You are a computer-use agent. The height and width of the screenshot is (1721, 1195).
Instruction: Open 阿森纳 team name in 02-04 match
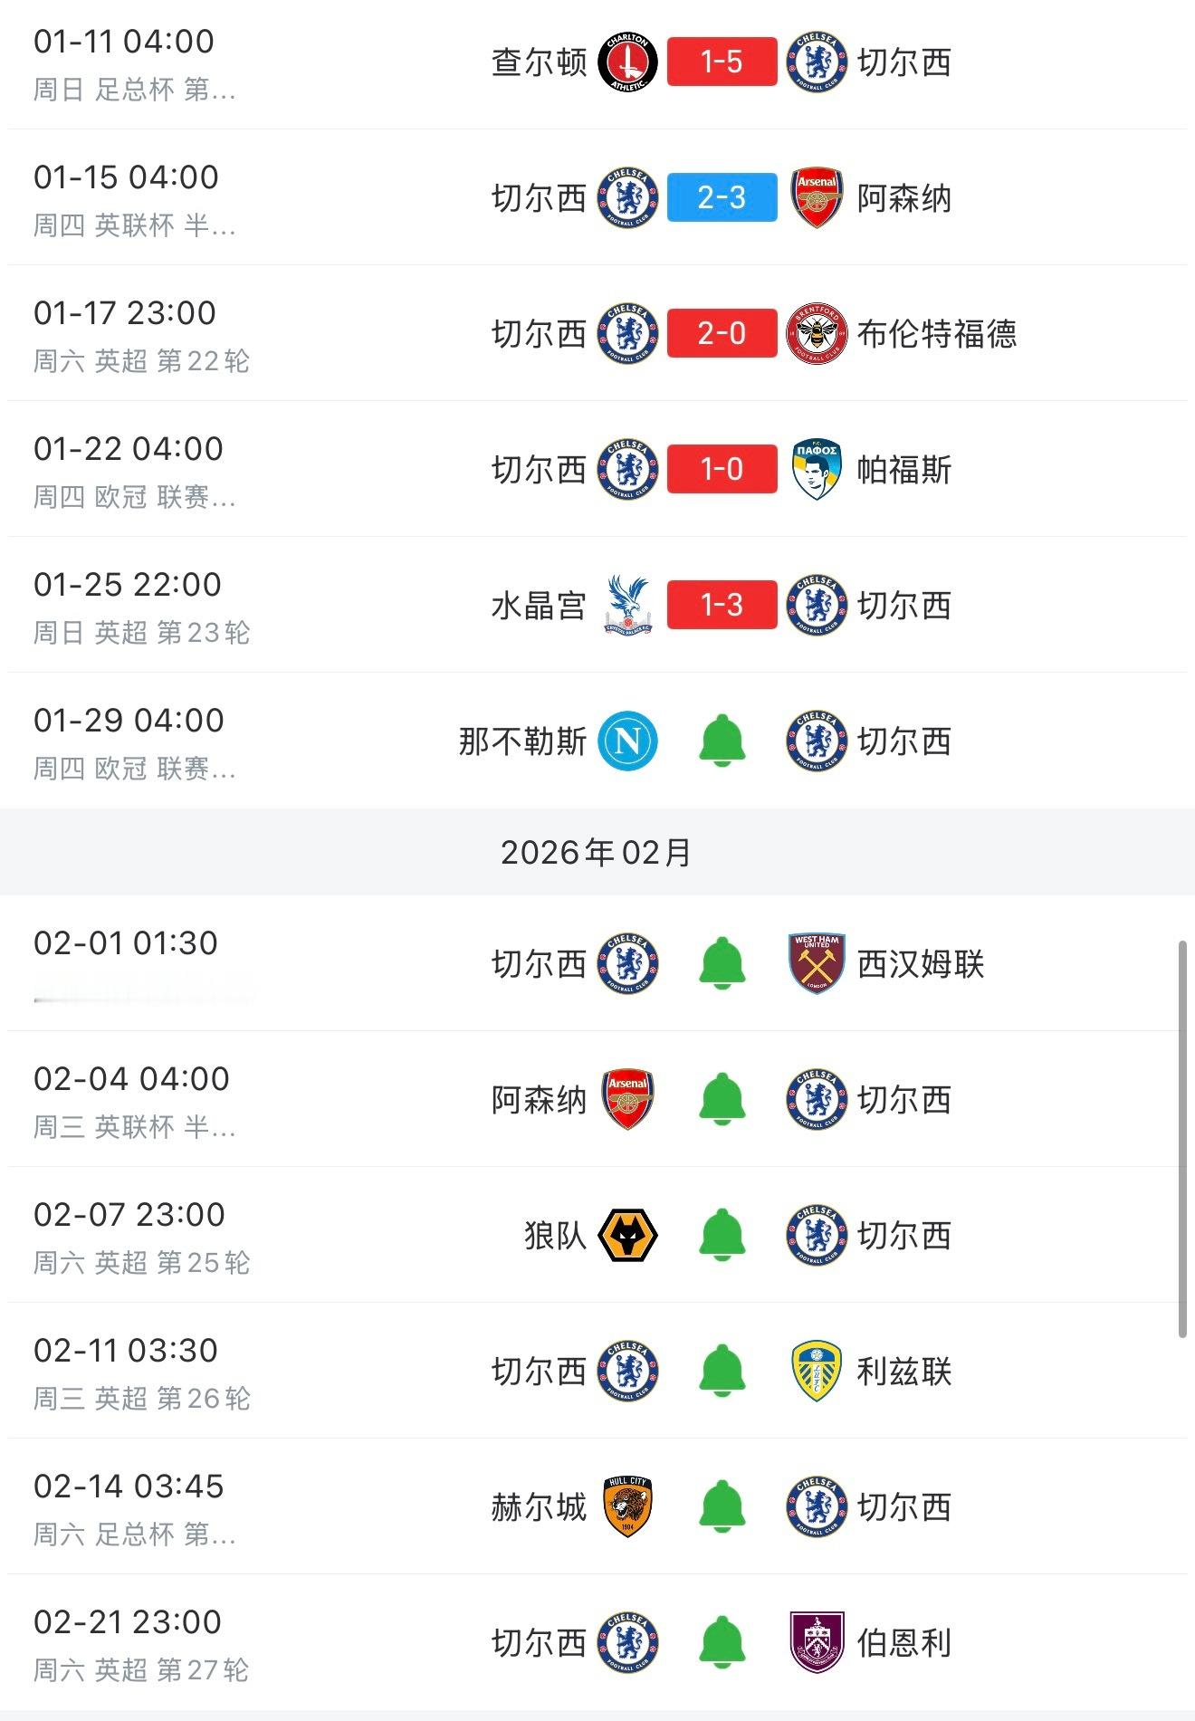pyautogui.click(x=539, y=1100)
